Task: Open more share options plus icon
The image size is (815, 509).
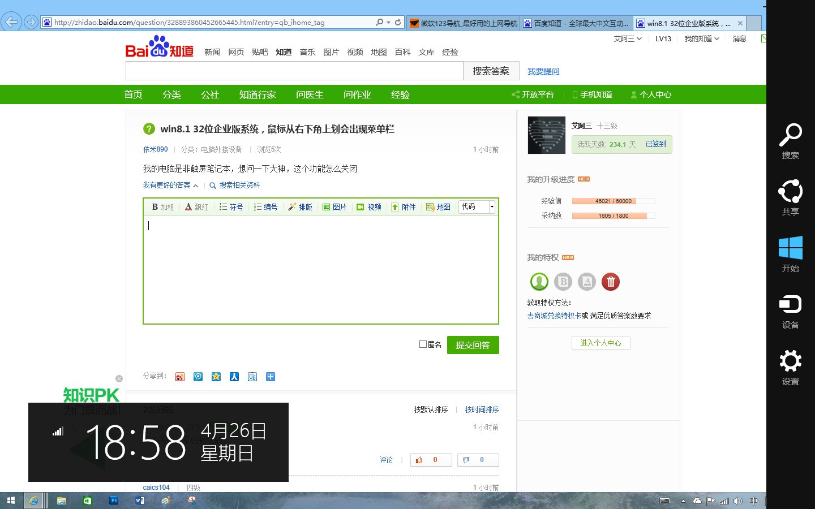Action: tap(271, 377)
